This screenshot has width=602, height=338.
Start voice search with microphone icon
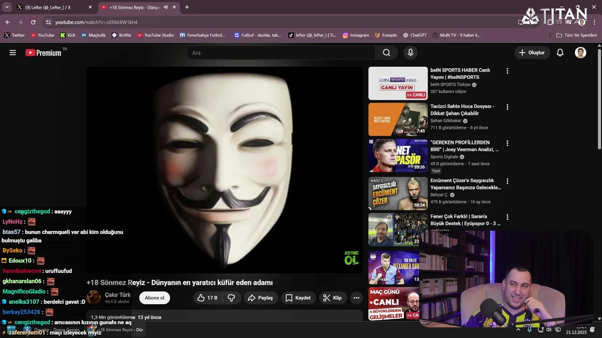coord(411,53)
